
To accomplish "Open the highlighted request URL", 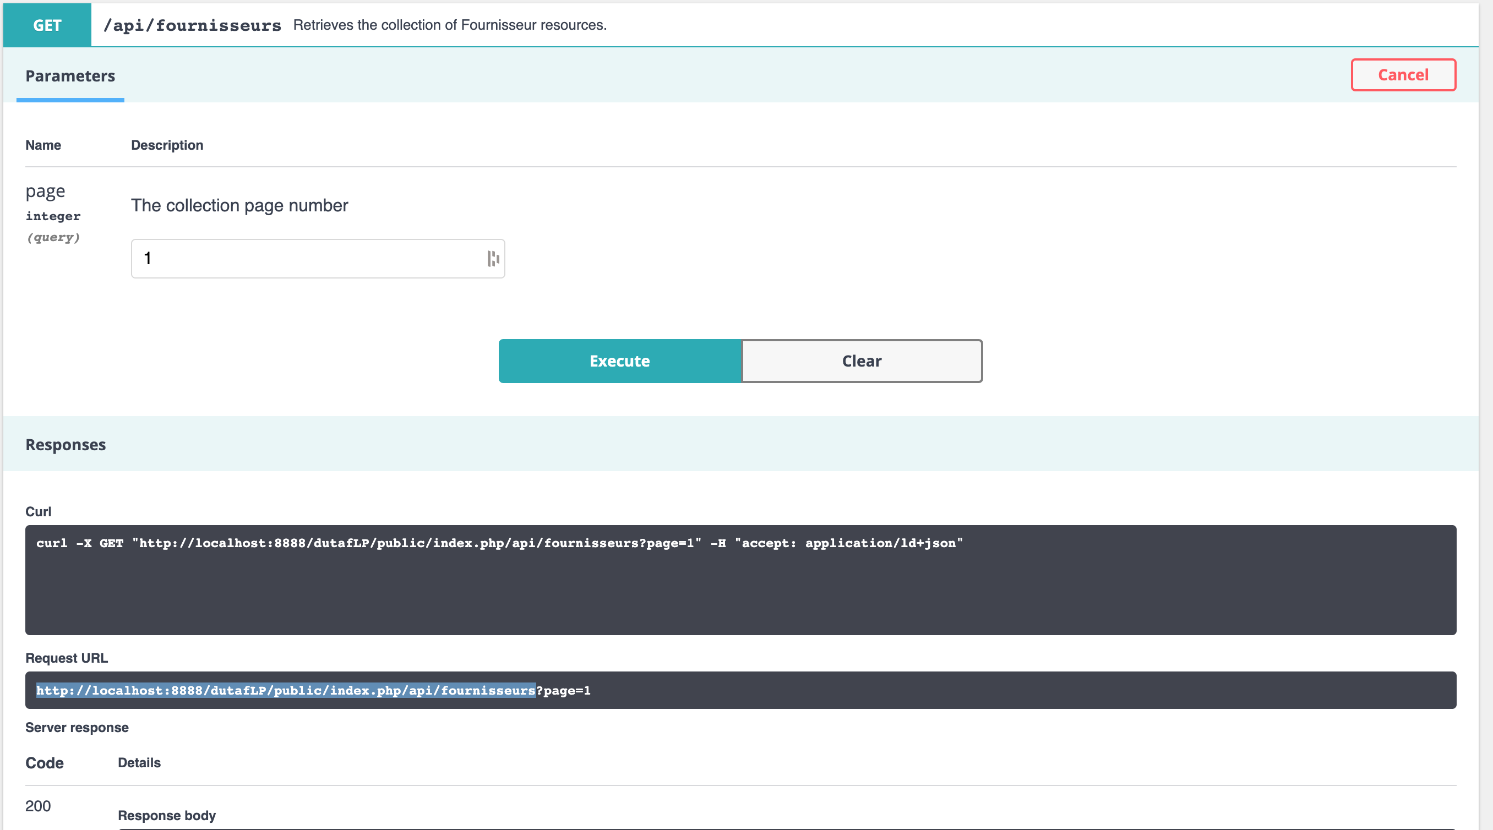I will pyautogui.click(x=286, y=690).
